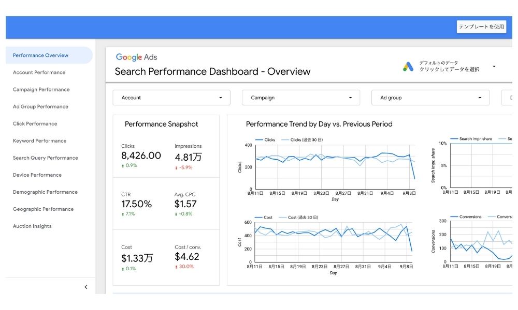Click the Impressions value 4.81万
The height and width of the screenshot is (310, 518).
(x=189, y=157)
